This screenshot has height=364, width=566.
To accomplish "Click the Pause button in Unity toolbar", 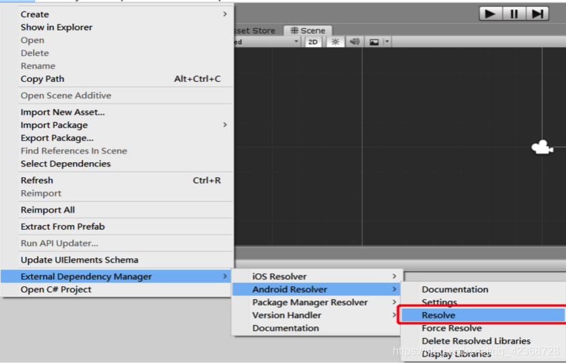I will pos(514,14).
